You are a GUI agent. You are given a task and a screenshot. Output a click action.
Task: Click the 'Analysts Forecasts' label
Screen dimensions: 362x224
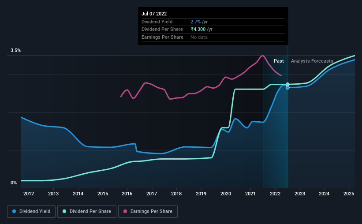coord(312,61)
